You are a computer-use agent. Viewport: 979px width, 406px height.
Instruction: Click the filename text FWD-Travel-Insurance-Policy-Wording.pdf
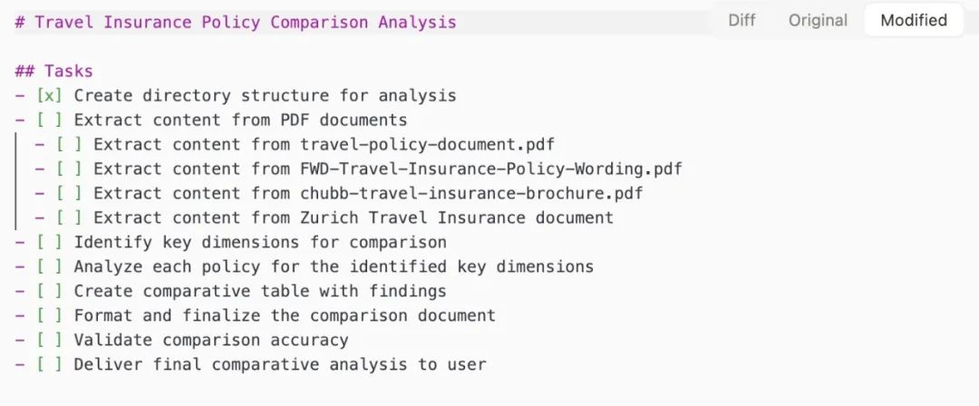point(491,169)
